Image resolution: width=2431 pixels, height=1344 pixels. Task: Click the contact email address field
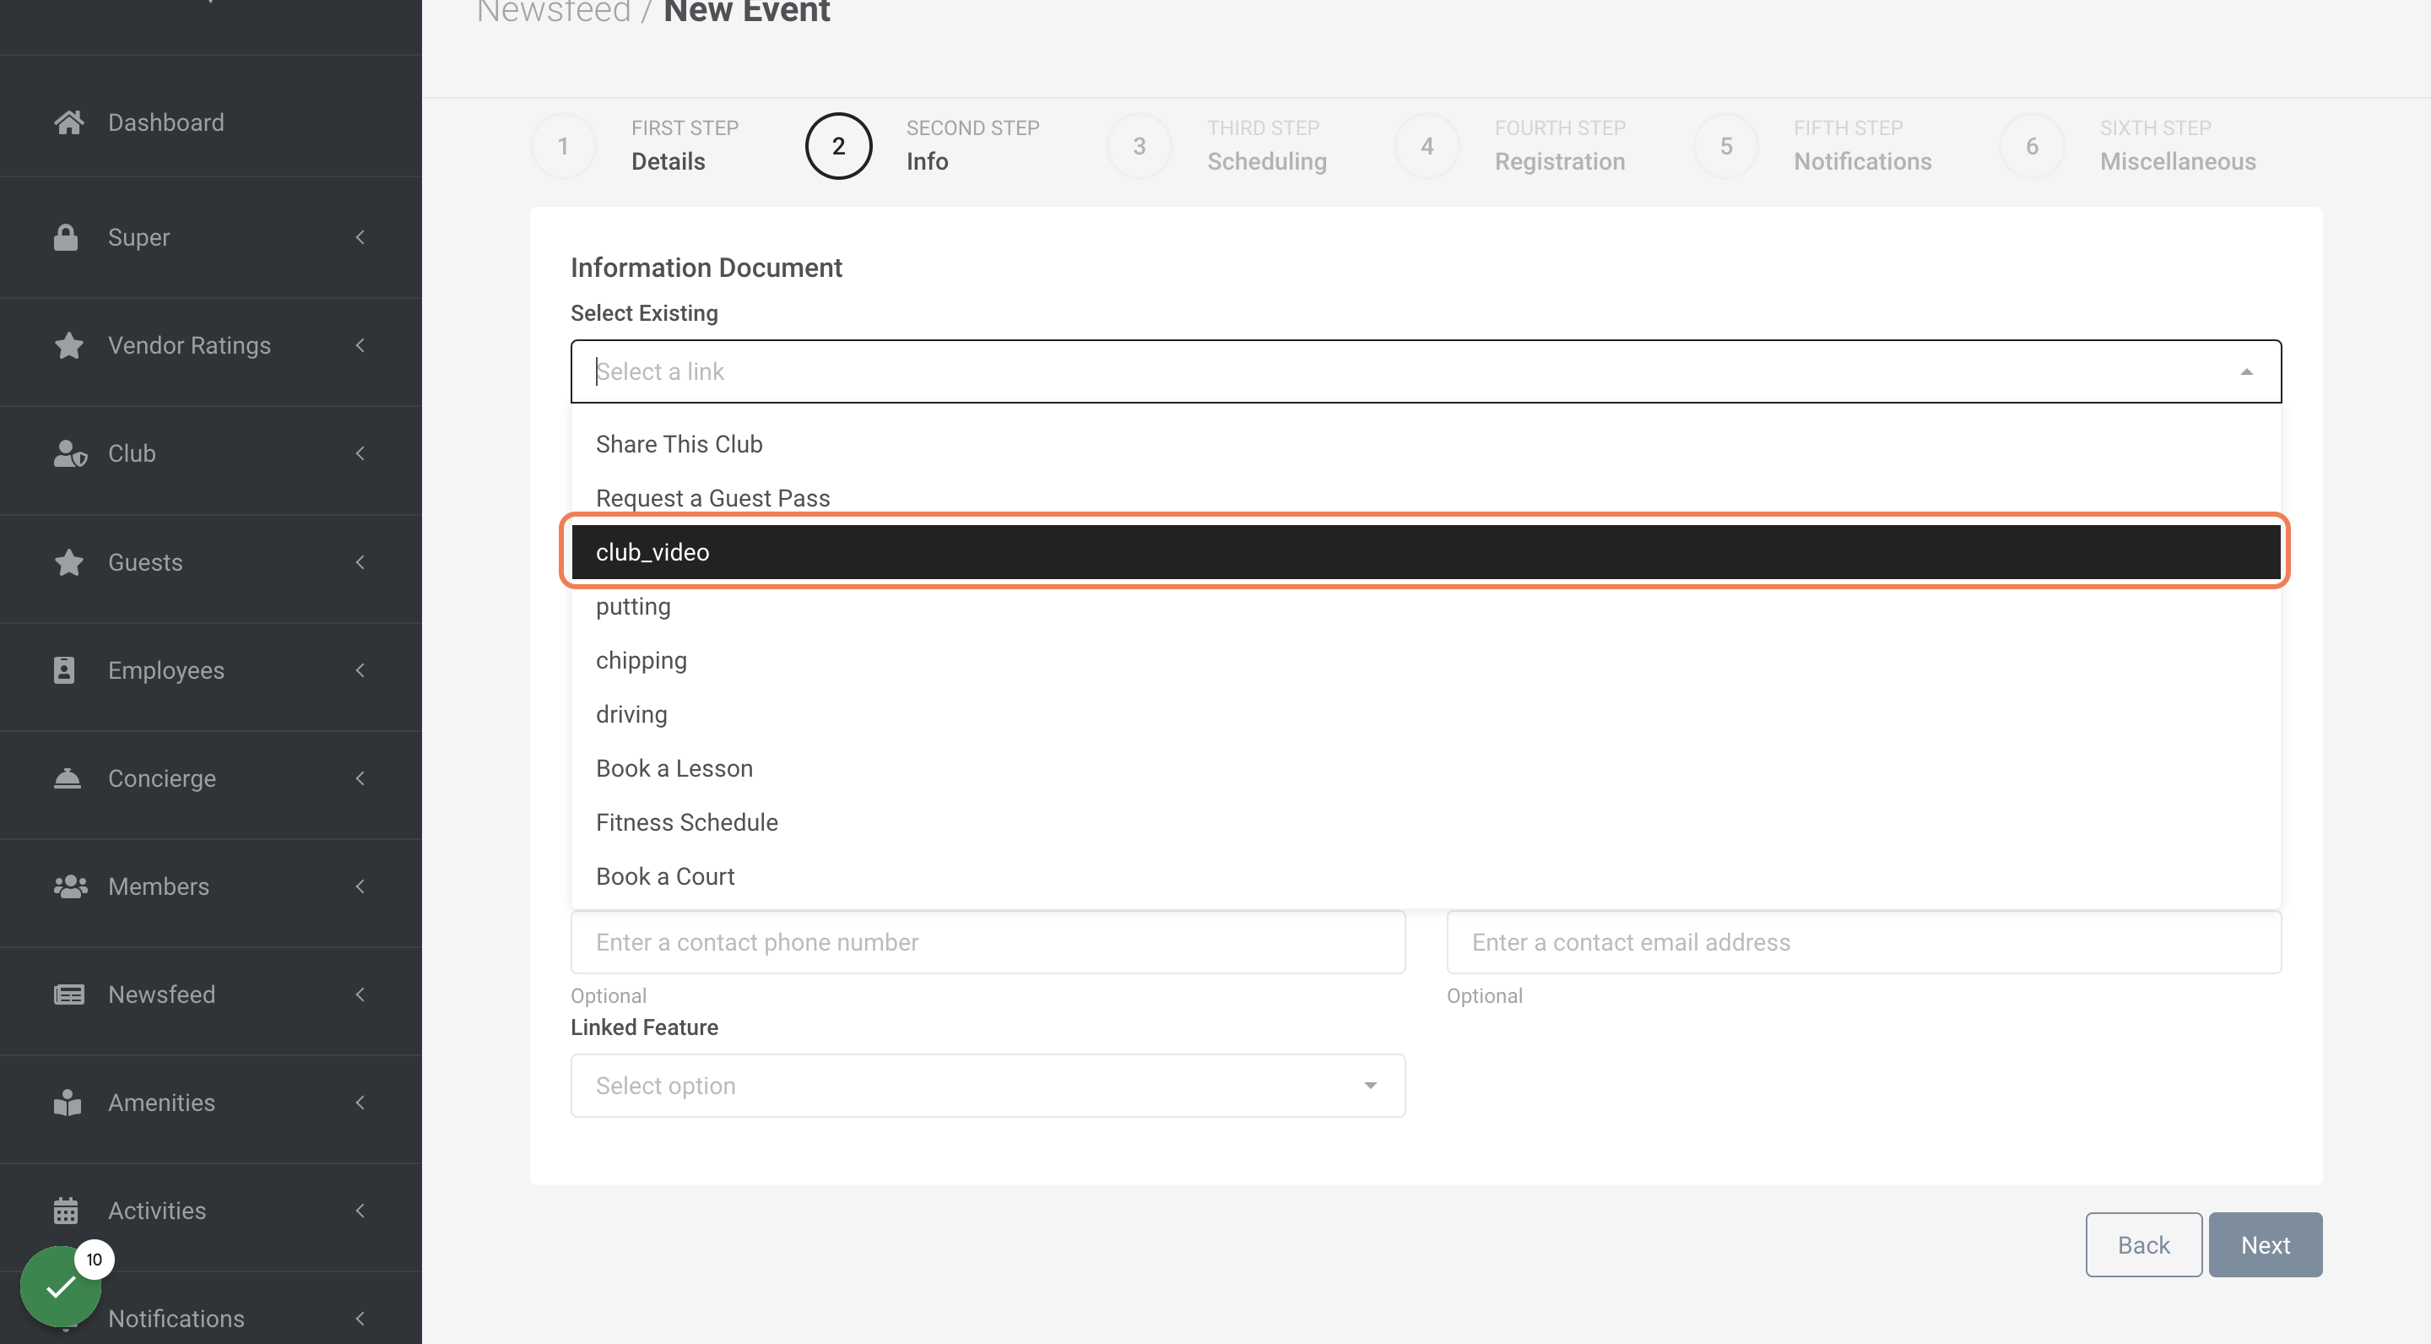pyautogui.click(x=1864, y=942)
